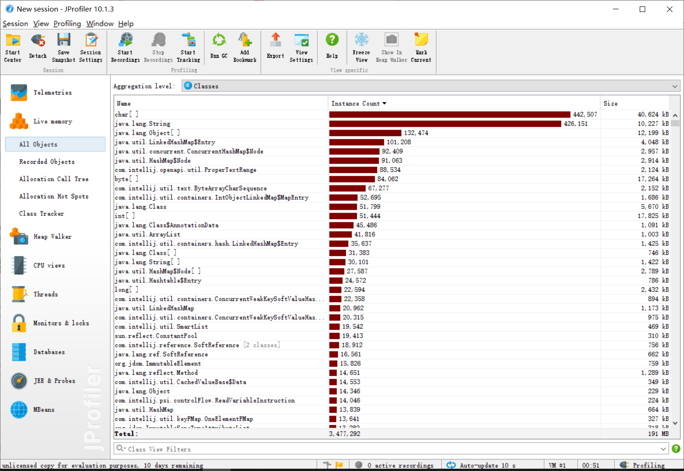Open the Profiling menu
684x471 pixels.
tap(67, 24)
